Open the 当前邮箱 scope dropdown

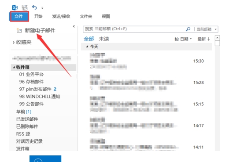207,29
